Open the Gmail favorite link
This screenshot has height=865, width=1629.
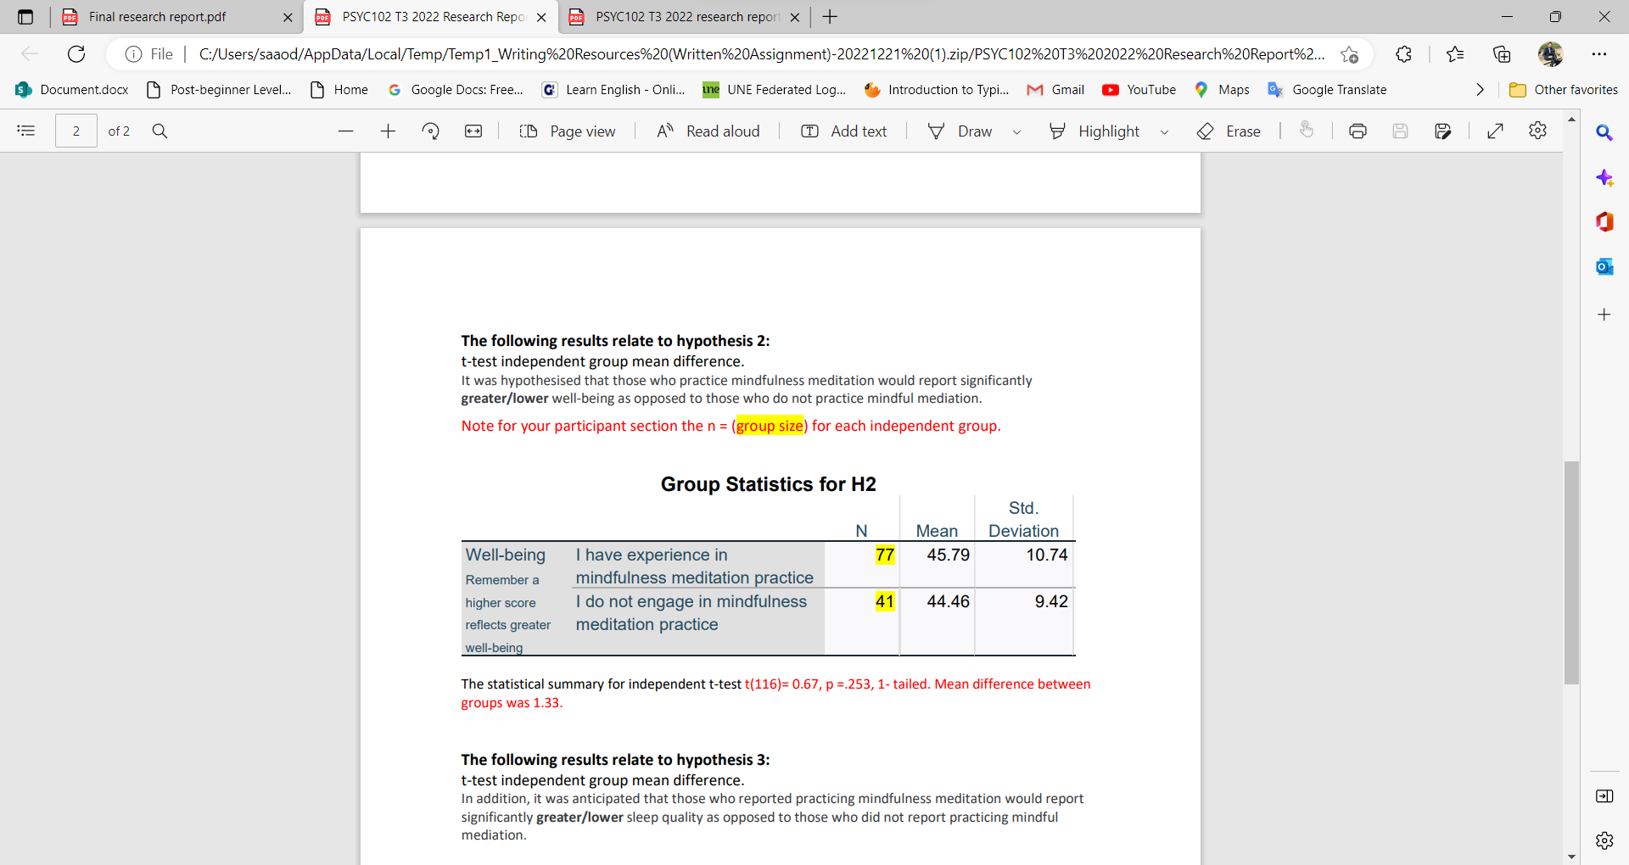1056,89
